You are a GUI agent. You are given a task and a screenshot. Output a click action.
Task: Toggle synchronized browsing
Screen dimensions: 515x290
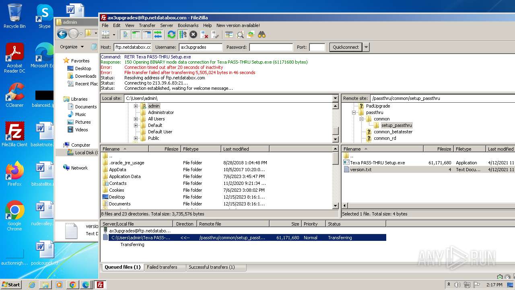[x=251, y=35]
